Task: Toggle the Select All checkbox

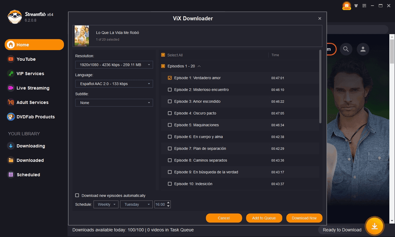Action: [x=163, y=55]
